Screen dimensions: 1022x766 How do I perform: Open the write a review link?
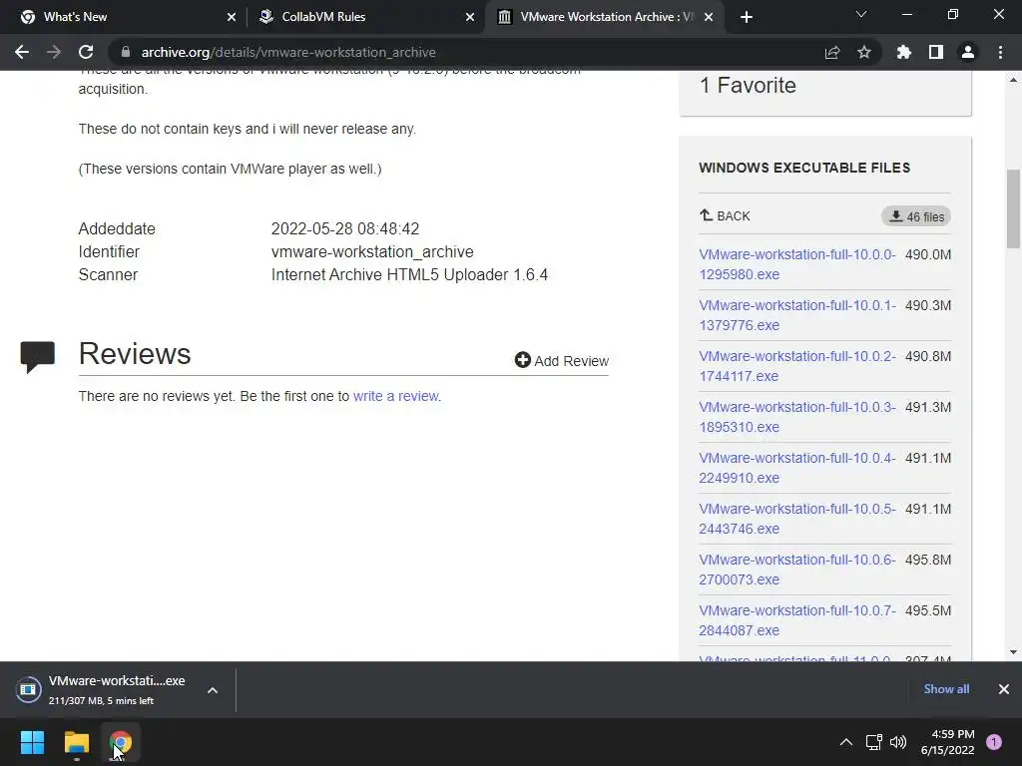coord(395,396)
